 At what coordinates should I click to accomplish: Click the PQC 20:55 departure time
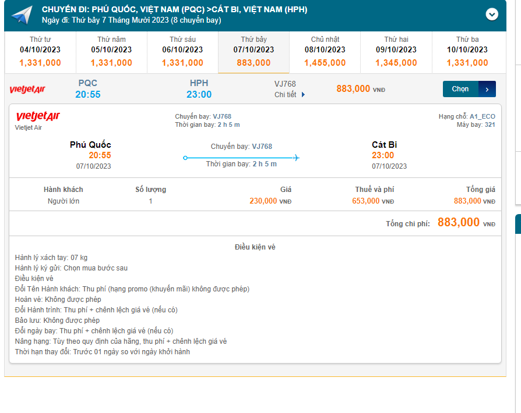point(88,94)
